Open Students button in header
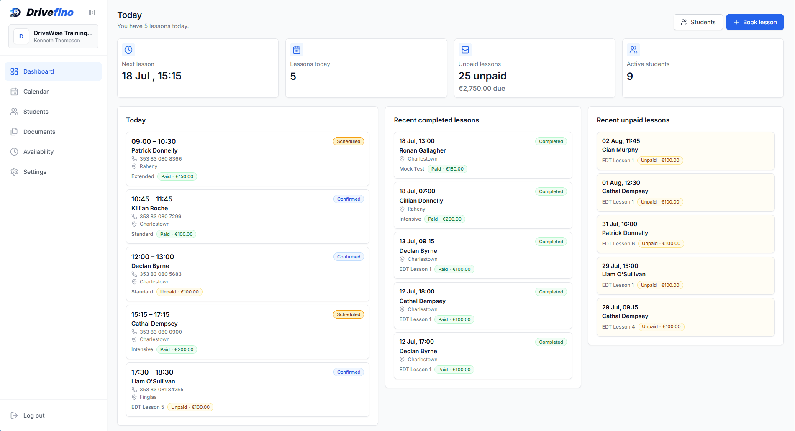Viewport: 795px width, 431px height. point(698,22)
